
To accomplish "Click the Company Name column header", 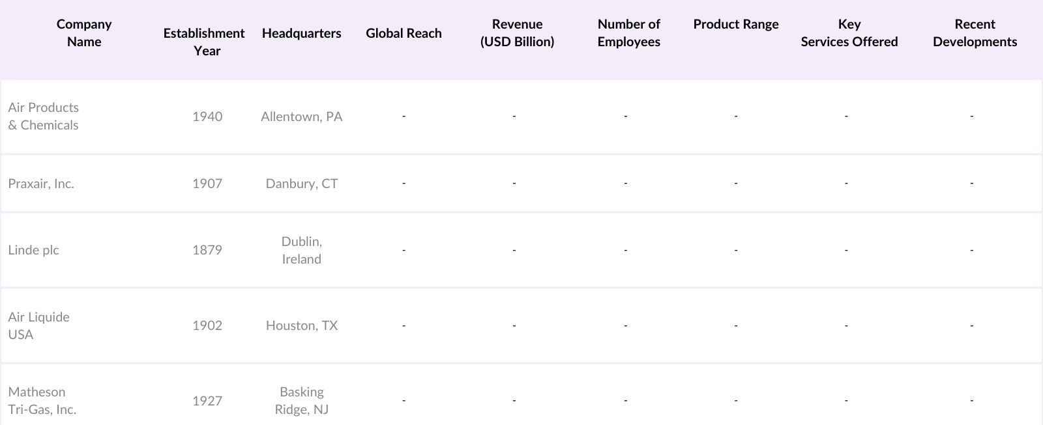I will pos(84,33).
